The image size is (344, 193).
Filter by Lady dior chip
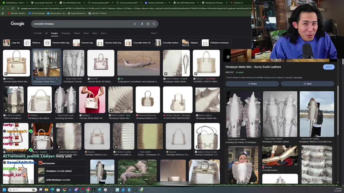(x=12, y=43)
